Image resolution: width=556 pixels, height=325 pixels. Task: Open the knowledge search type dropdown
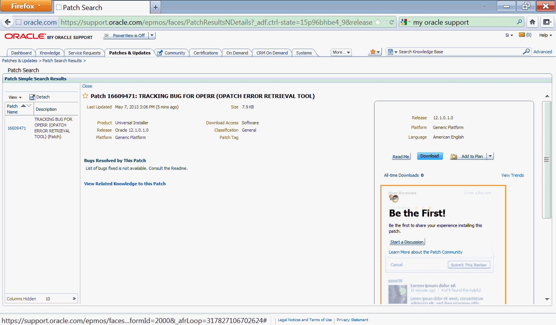pyautogui.click(x=393, y=52)
